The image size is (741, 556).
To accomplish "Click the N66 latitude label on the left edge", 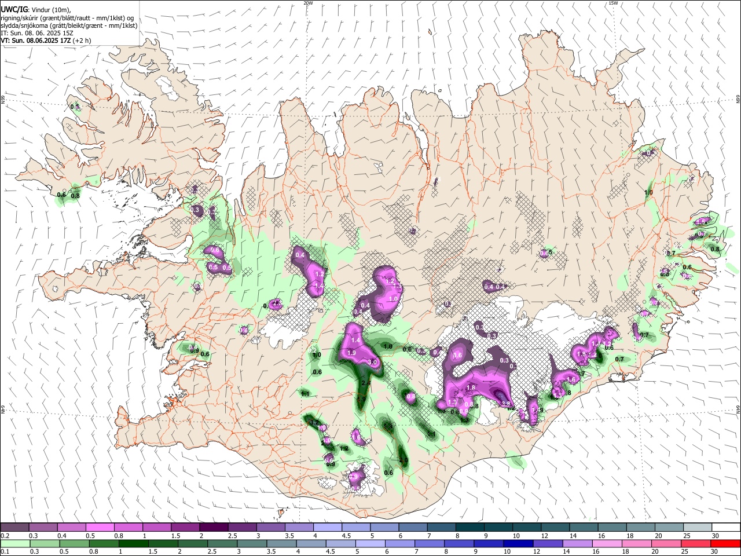I will [3, 99].
